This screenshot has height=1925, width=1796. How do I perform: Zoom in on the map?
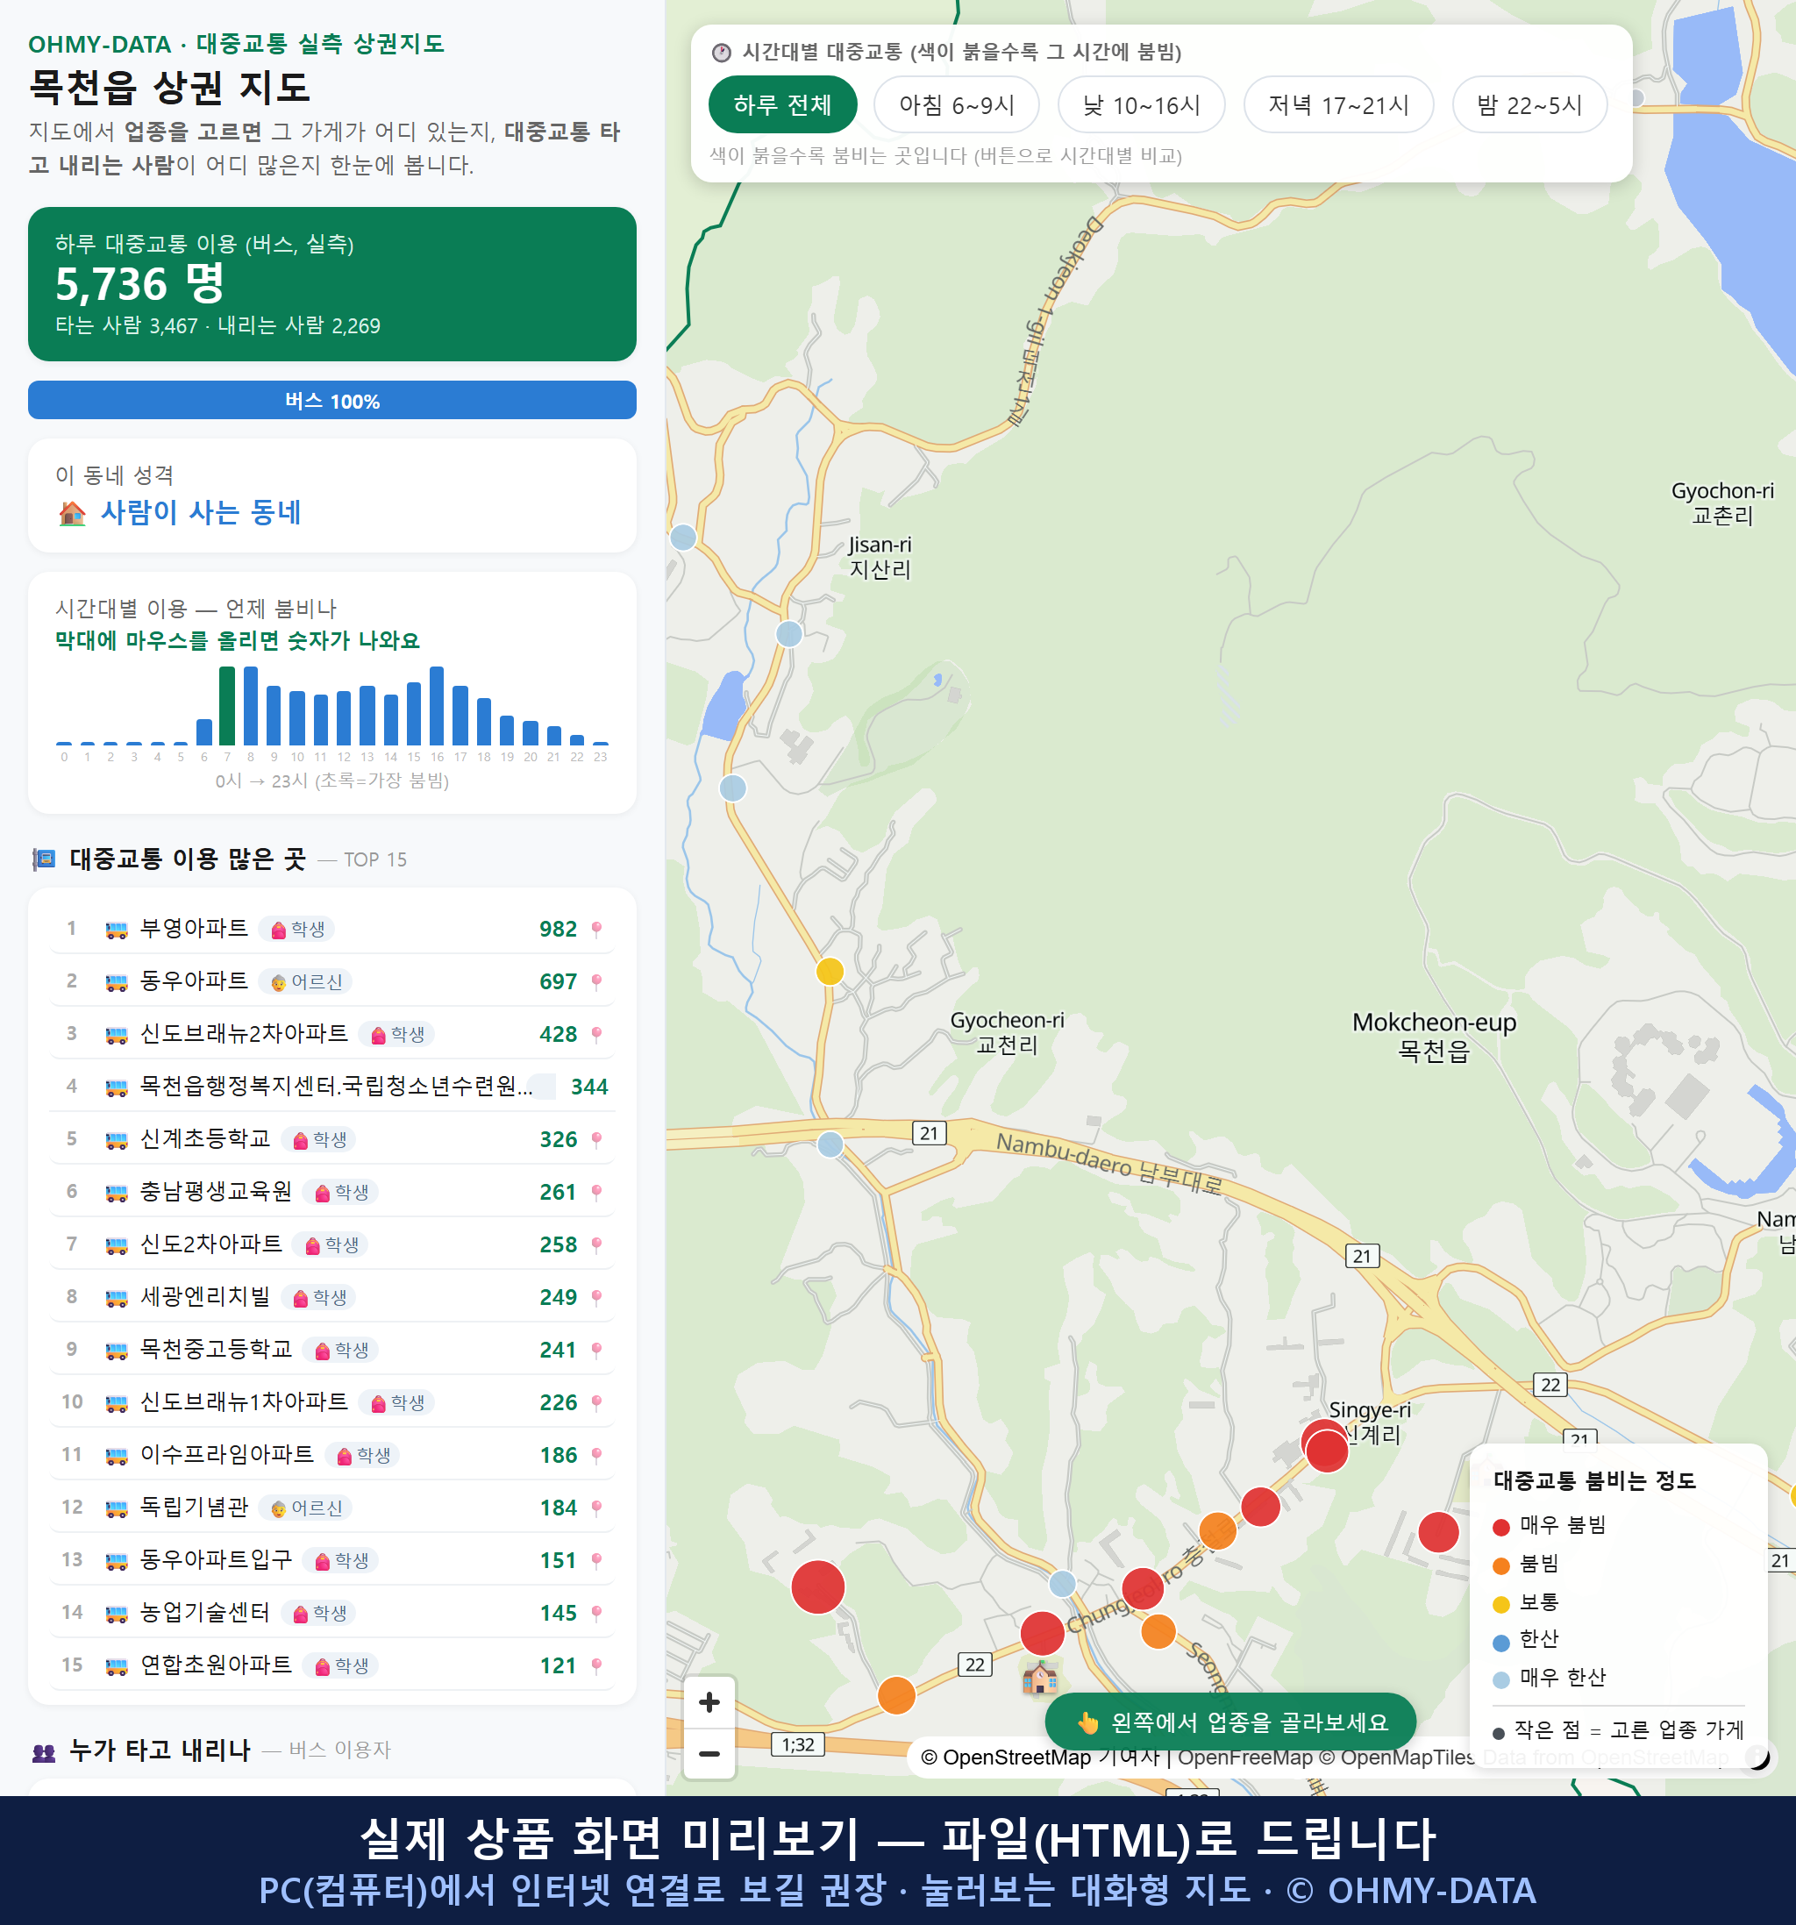point(709,1701)
